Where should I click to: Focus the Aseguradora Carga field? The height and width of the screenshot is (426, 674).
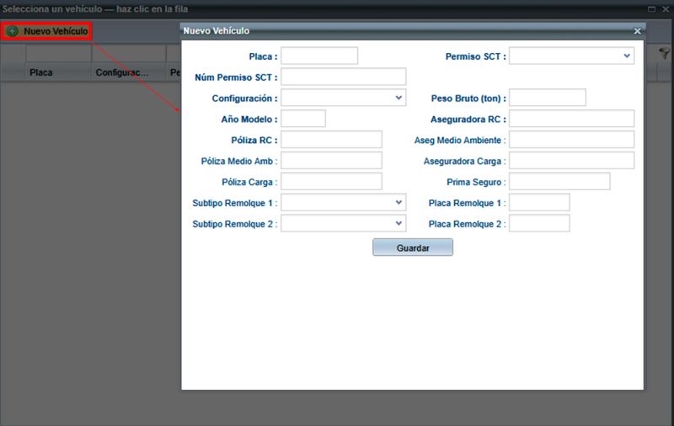[x=572, y=161]
